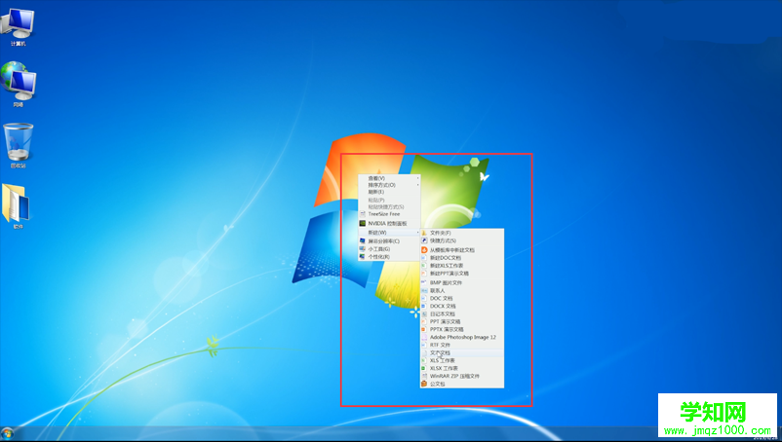782x442 pixels.
Task: Click the orange icon beside PPTX 演示文稿
Action: tap(424, 329)
